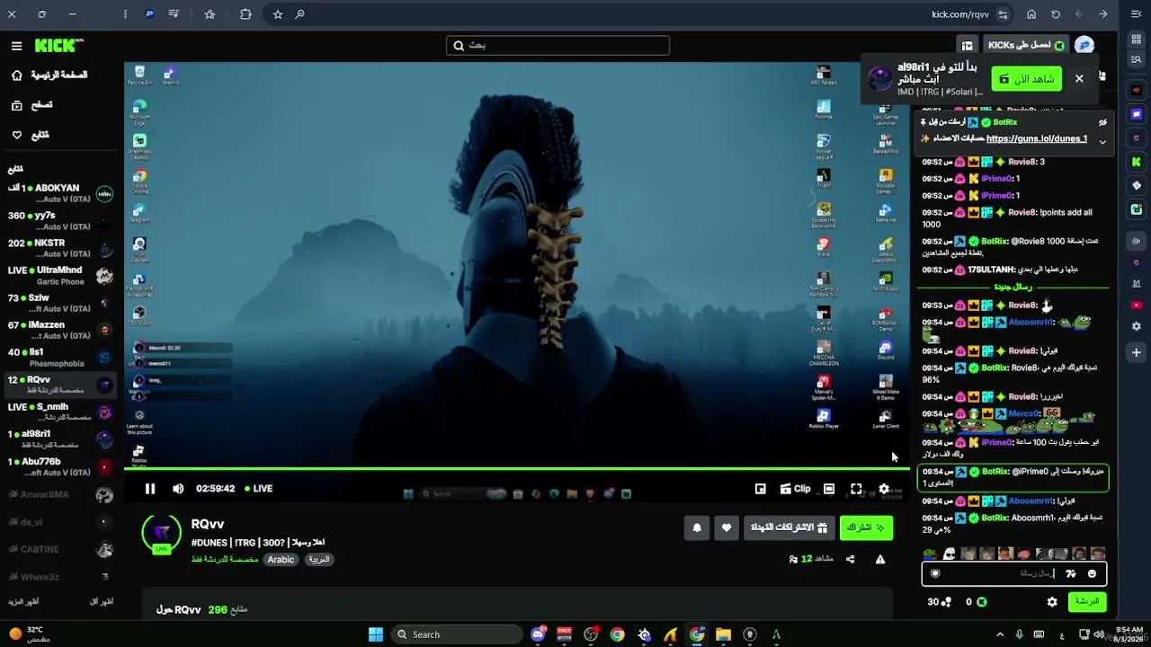Report the stream with the warning icon
1151x647 pixels.
(880, 559)
